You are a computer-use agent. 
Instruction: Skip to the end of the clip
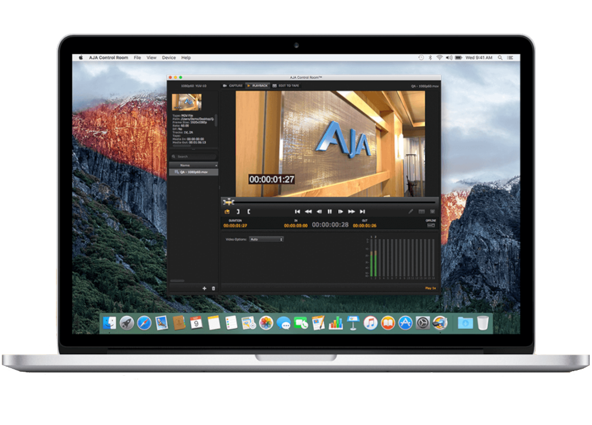pyautogui.click(x=363, y=211)
